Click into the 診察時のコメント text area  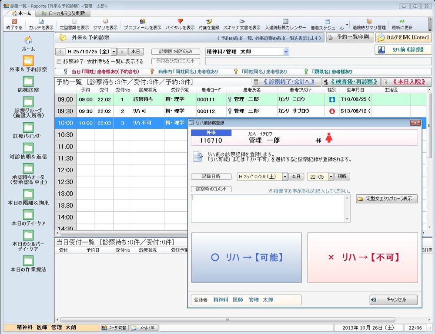268,208
